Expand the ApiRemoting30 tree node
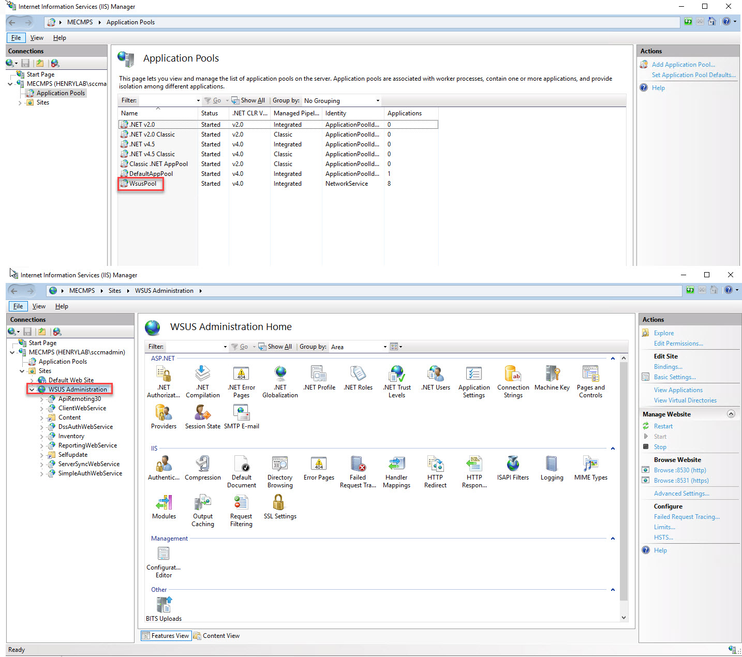The width and height of the screenshot is (742, 657). (x=42, y=399)
